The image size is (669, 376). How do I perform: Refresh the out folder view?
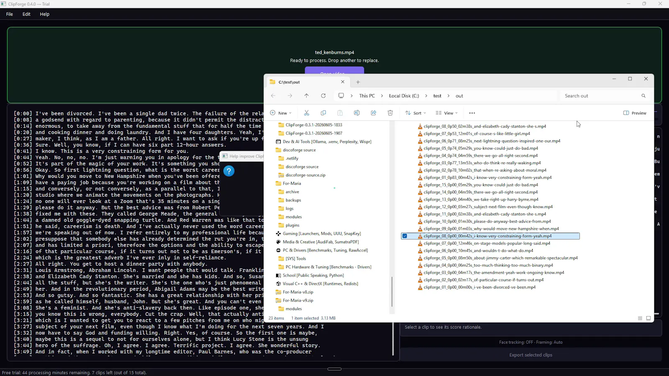pyautogui.click(x=323, y=96)
